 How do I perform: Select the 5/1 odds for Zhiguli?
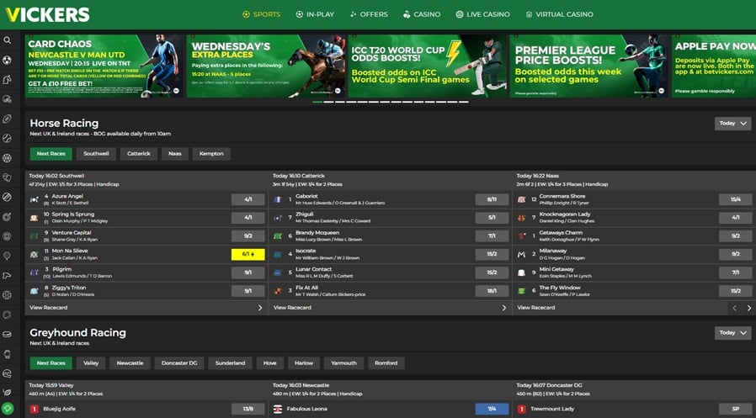[x=492, y=218]
